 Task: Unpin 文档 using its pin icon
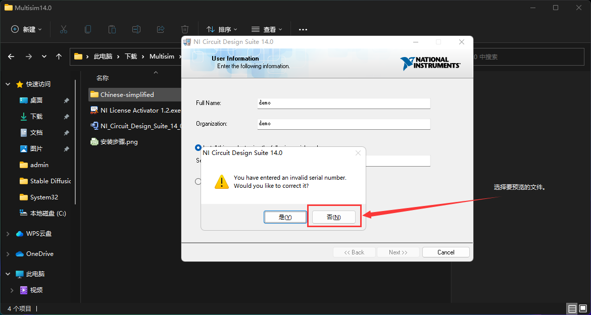click(x=66, y=133)
